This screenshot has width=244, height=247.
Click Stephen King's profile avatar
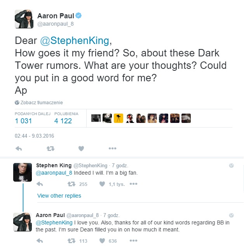point(23,171)
